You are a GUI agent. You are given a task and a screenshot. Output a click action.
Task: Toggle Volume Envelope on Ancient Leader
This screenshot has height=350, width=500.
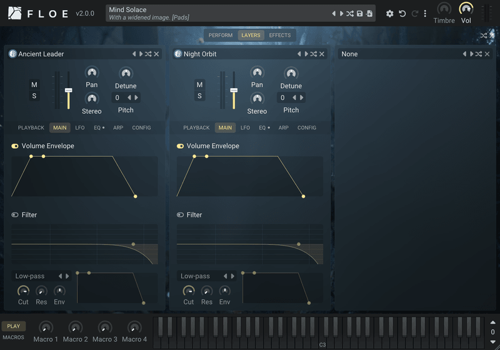(x=15, y=146)
